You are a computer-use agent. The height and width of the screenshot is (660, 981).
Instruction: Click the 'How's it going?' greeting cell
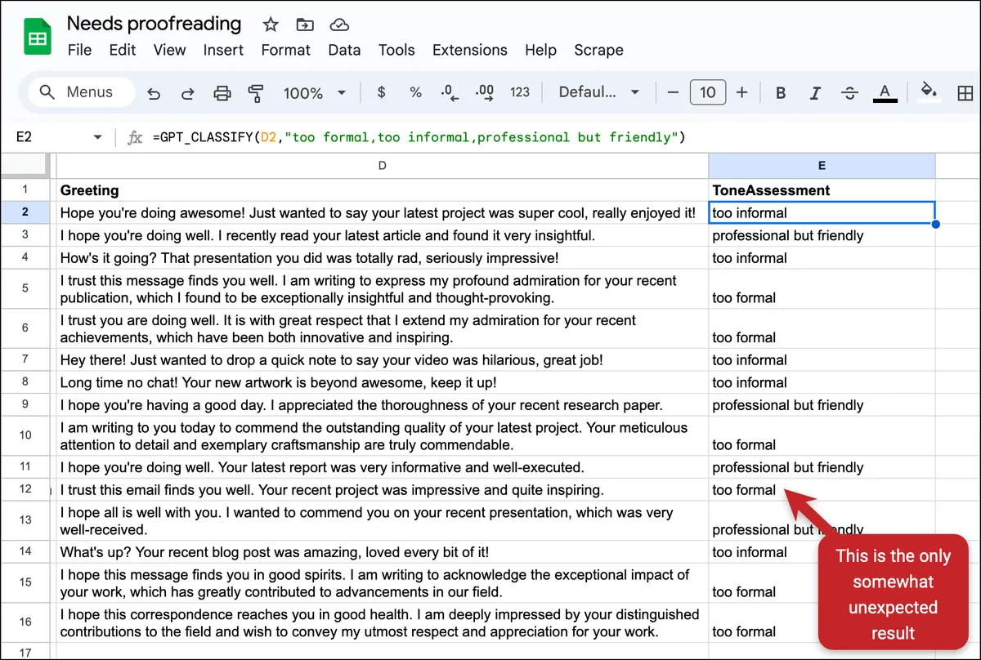tap(382, 258)
